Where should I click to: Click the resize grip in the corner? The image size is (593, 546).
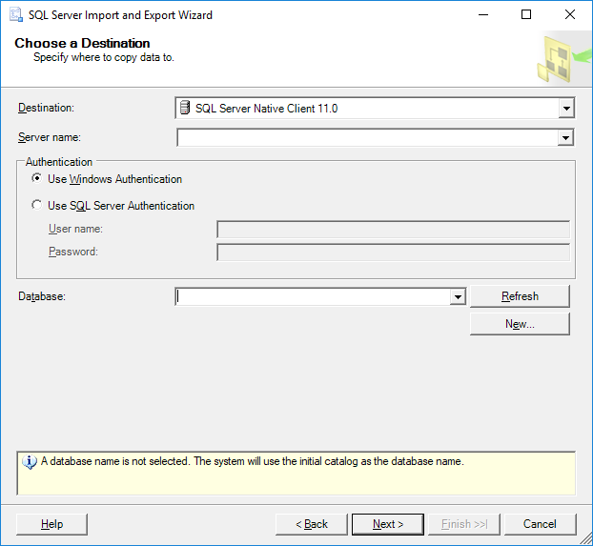click(x=586, y=538)
